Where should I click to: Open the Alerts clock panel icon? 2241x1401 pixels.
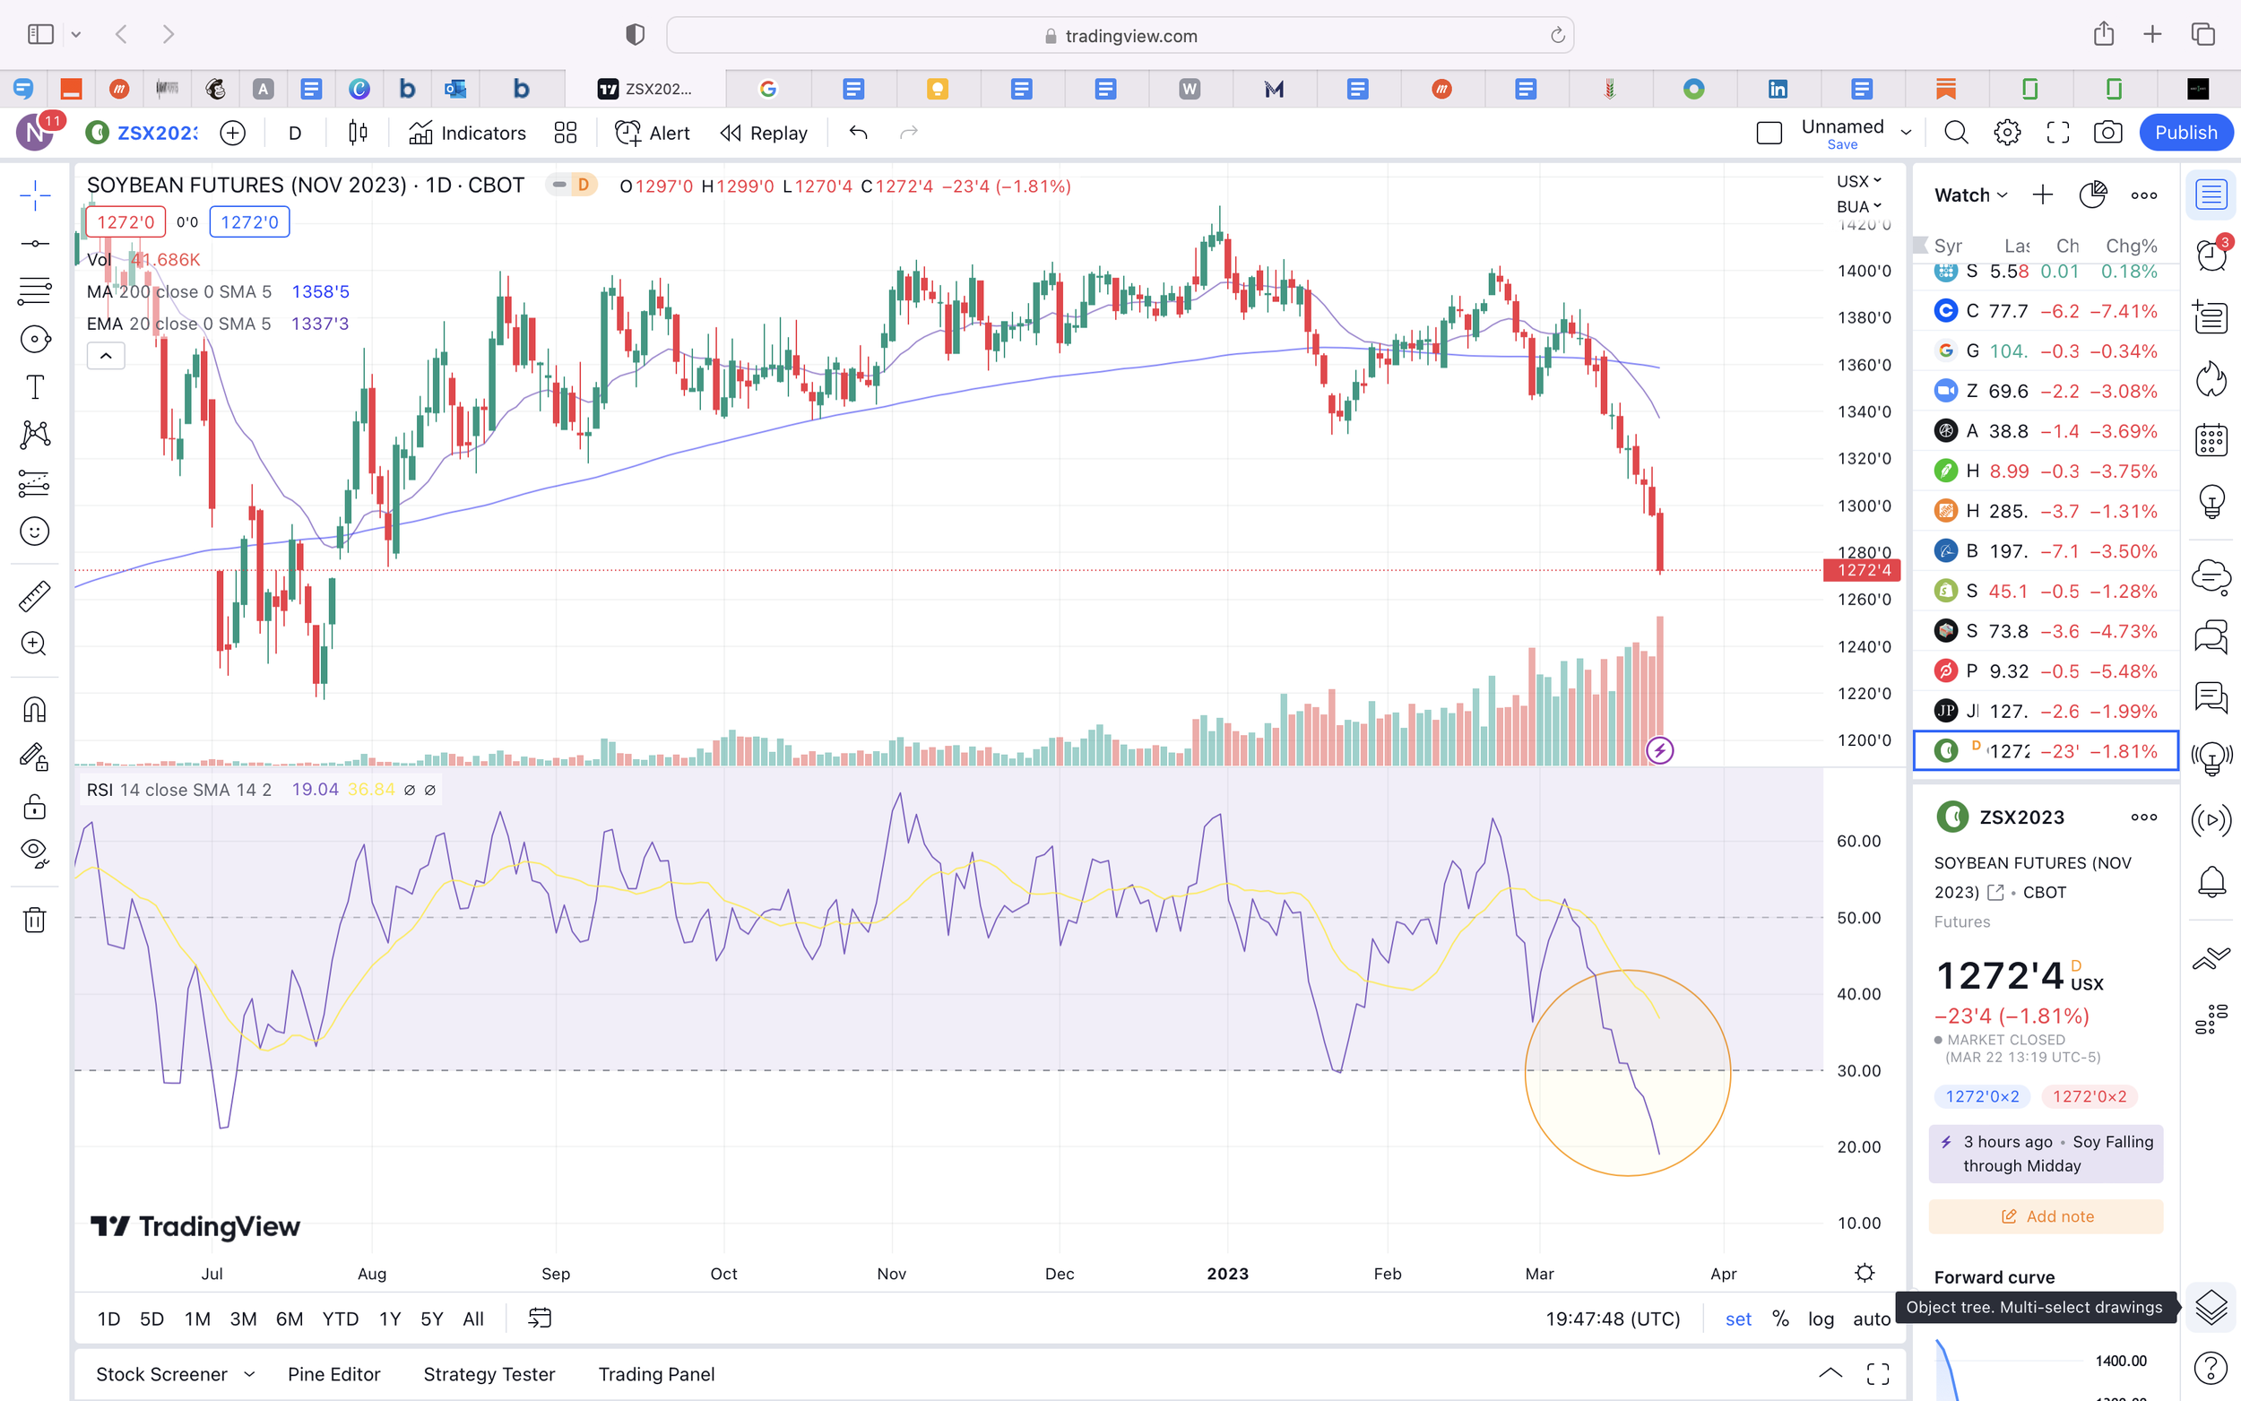[2211, 254]
